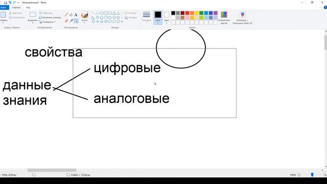The height and width of the screenshot is (184, 327).
Task: Switch to the Главная ribbon tab
Action: point(16,8)
